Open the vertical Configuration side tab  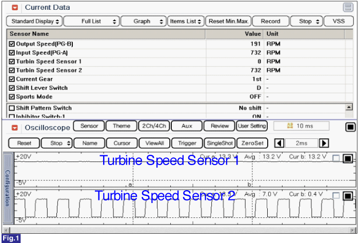(x=8, y=188)
